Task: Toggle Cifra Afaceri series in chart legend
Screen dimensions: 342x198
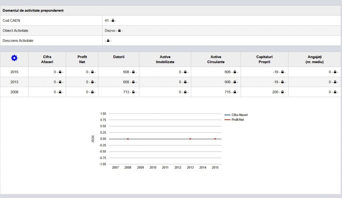Action: (x=239, y=115)
